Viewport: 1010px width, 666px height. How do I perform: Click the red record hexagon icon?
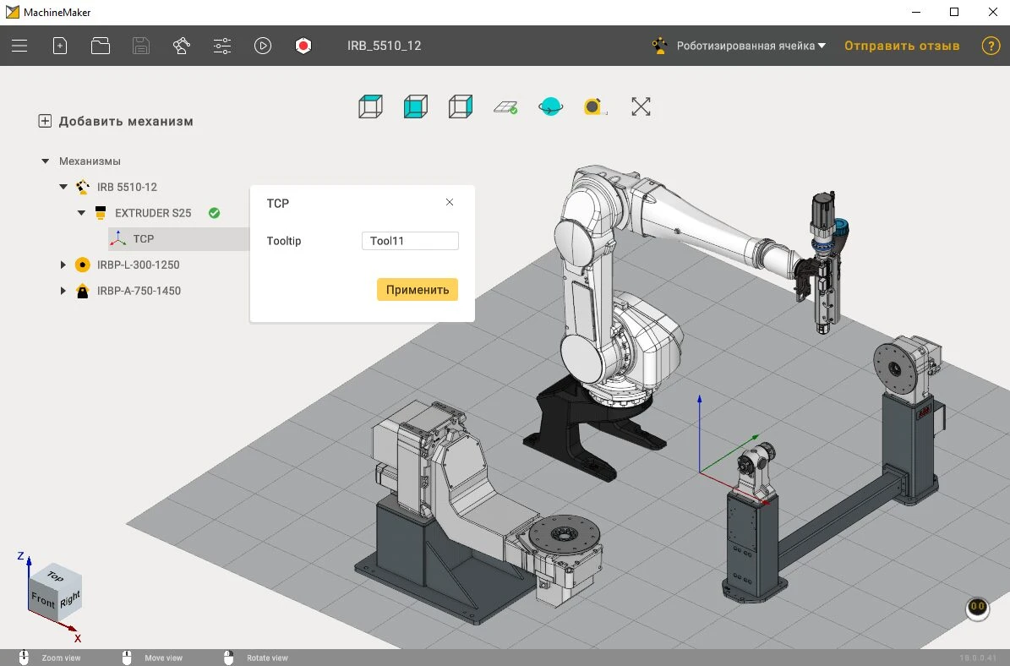tap(303, 46)
